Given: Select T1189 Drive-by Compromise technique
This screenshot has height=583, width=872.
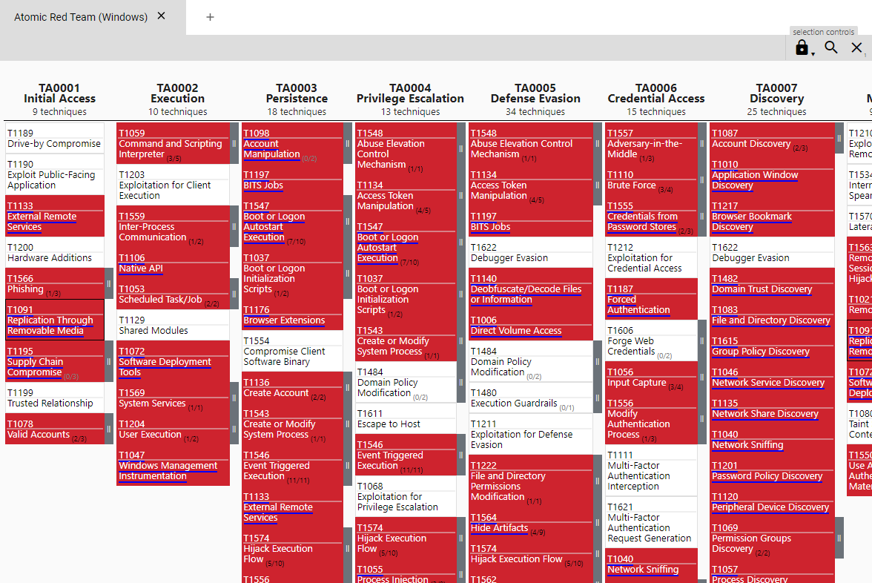Looking at the screenshot, I should 55,138.
